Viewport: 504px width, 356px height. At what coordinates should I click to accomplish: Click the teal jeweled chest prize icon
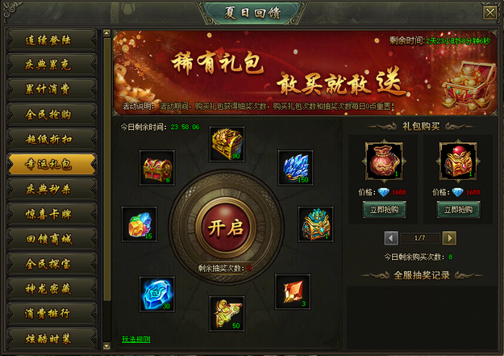315,224
